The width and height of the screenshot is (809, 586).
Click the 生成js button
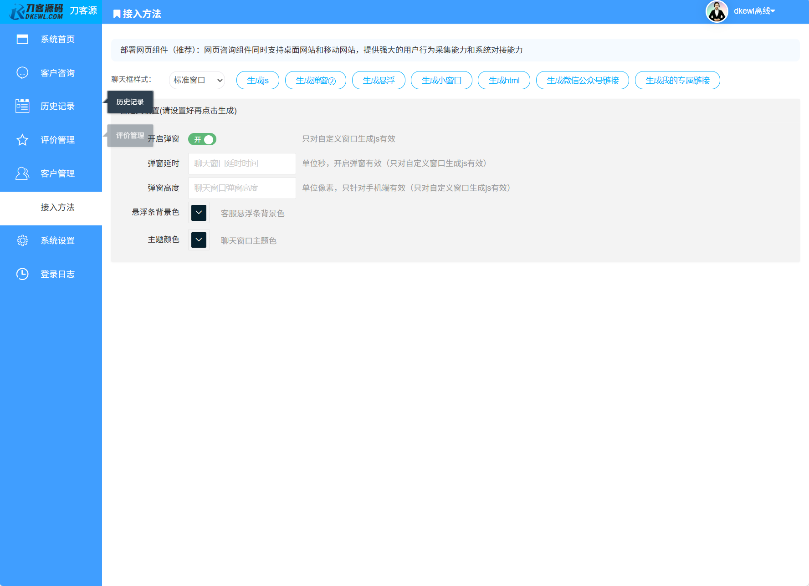coord(257,80)
